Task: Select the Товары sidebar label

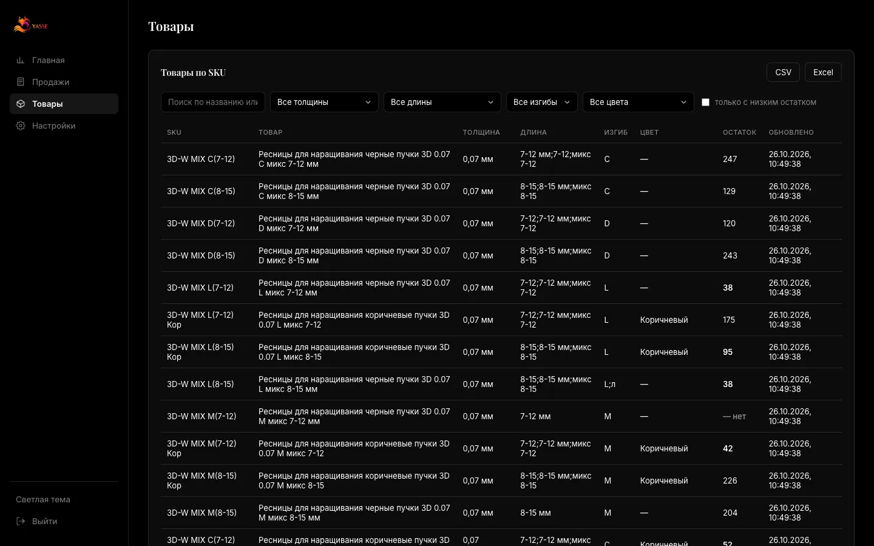Action: (x=47, y=104)
